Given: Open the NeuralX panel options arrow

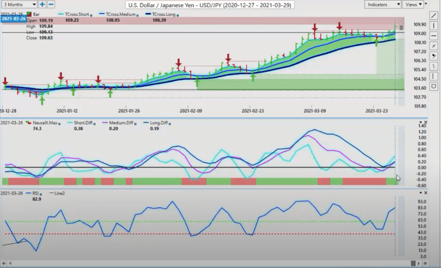Looking at the screenshot, I should pyautogui.click(x=421, y=123).
